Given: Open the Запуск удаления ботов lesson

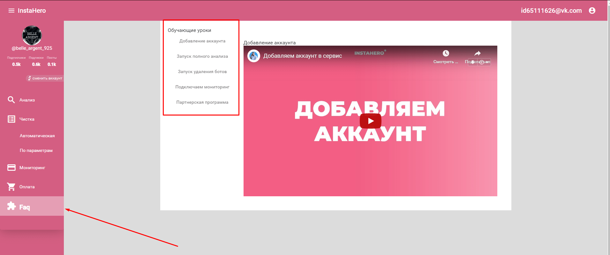Looking at the screenshot, I should [x=202, y=71].
